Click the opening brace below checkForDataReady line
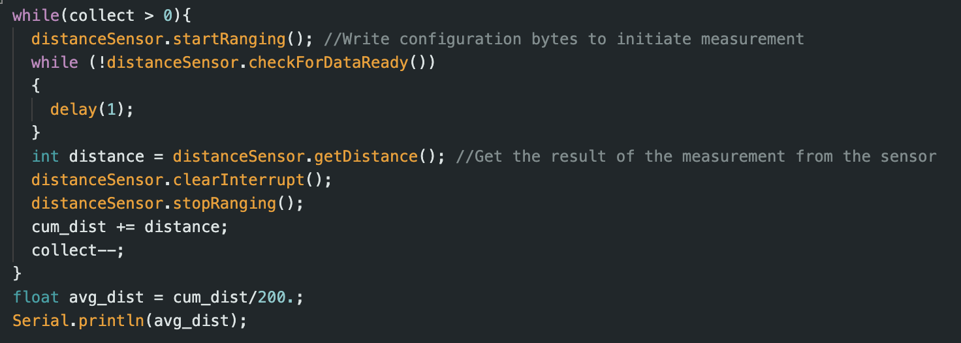 point(36,86)
